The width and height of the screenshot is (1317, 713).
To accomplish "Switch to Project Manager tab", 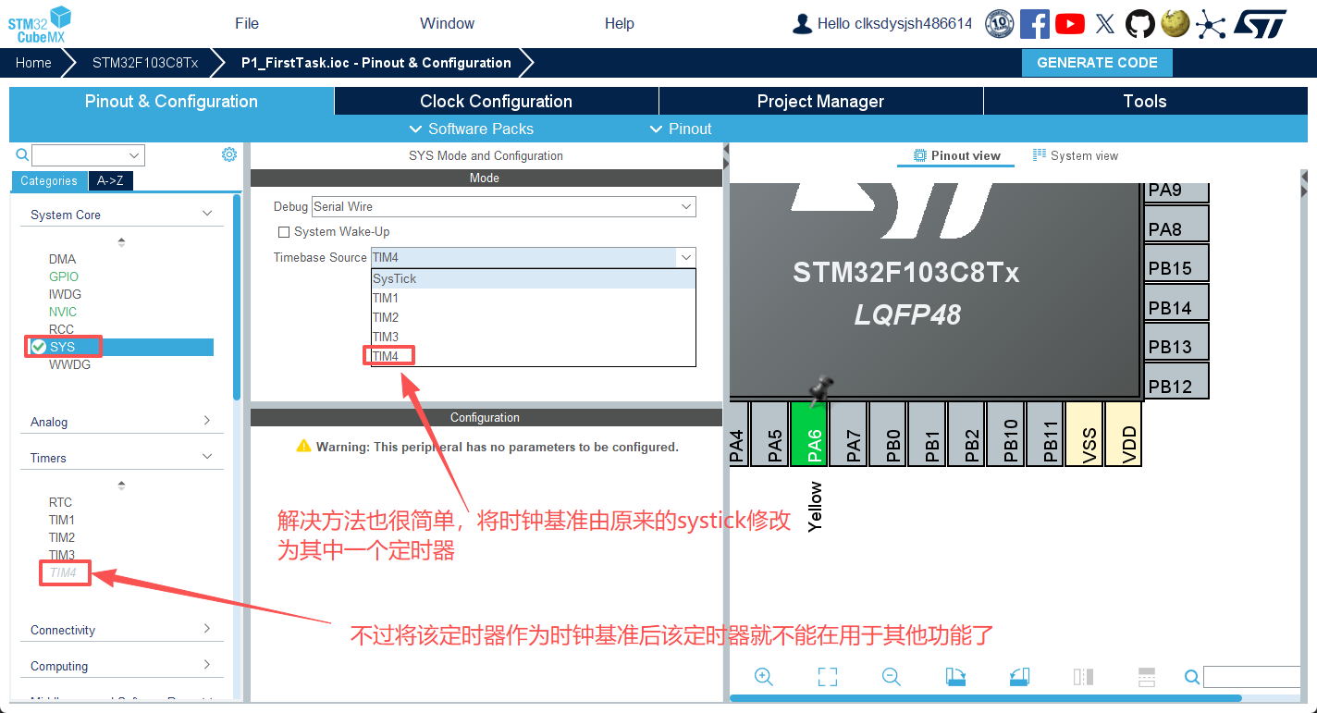I will click(820, 101).
